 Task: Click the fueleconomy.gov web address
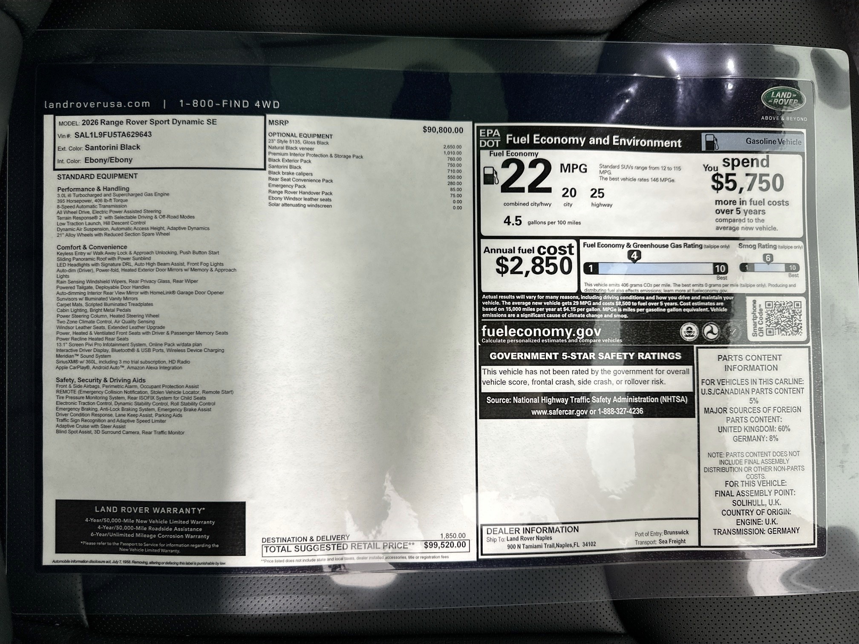point(541,331)
